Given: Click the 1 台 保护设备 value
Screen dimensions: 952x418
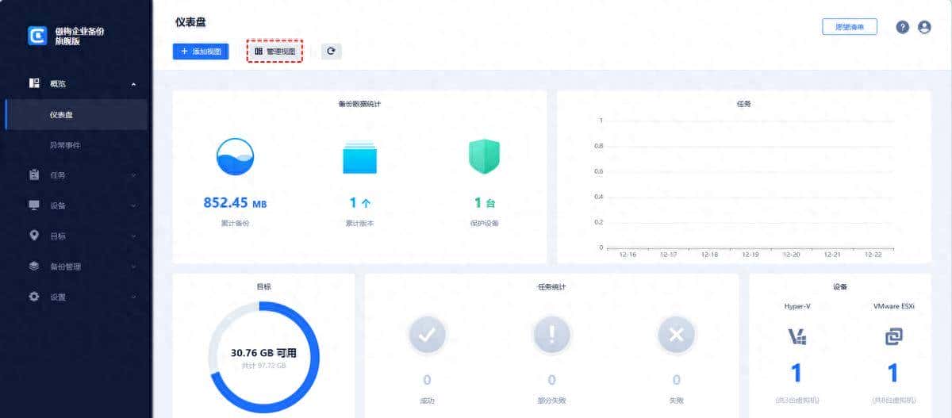Looking at the screenshot, I should 484,202.
